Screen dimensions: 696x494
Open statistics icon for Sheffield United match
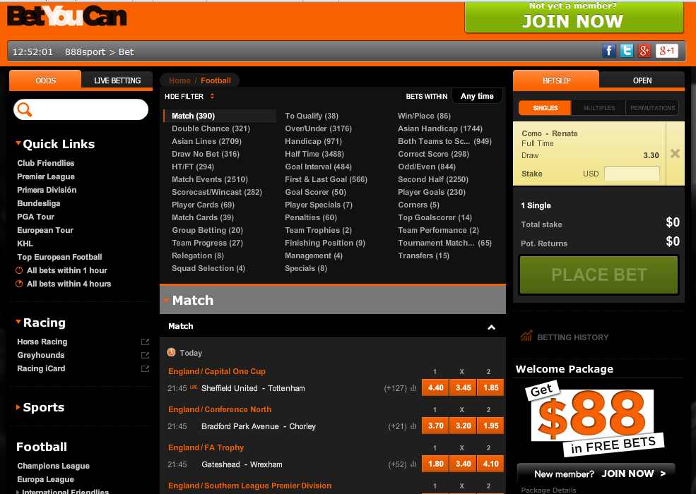[x=413, y=388]
